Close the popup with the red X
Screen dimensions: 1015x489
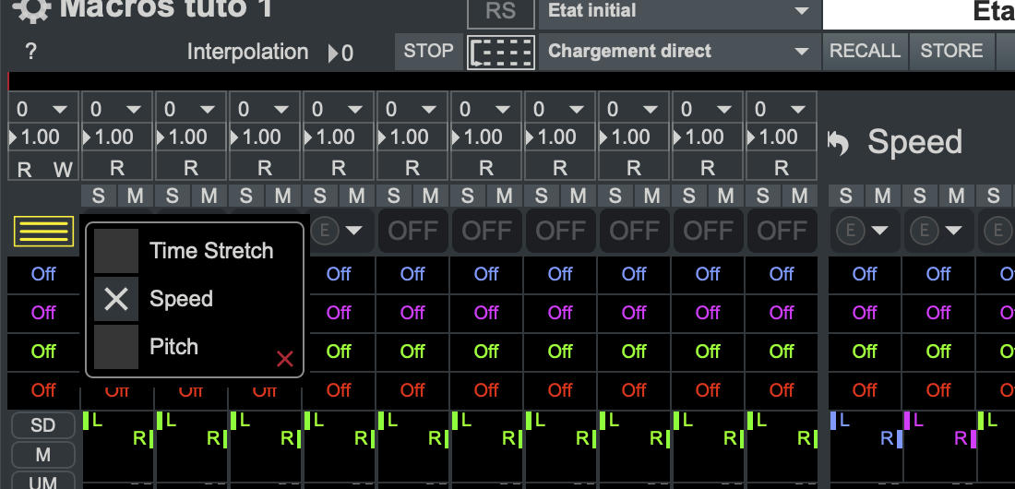(x=285, y=359)
